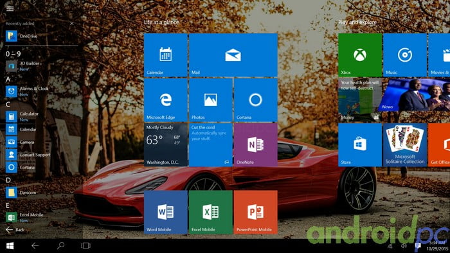Open the Cut the cord tip tile
Screen dimensions: 450x253
[211, 144]
